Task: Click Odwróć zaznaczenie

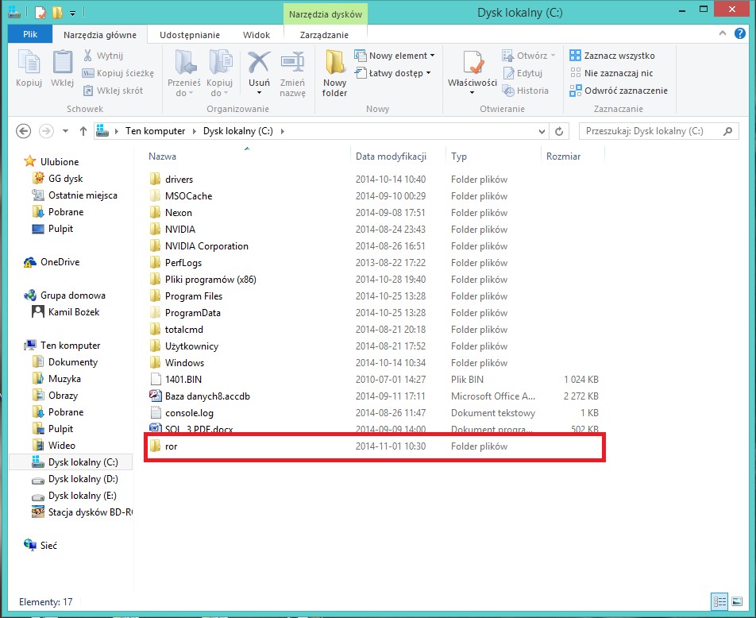Action: tap(619, 91)
